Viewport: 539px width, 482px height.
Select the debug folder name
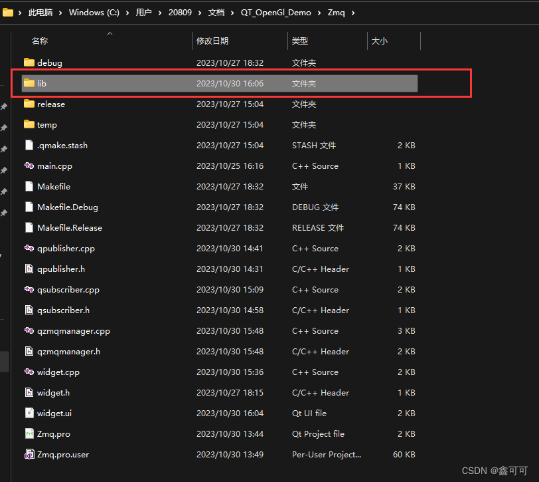(x=50, y=63)
